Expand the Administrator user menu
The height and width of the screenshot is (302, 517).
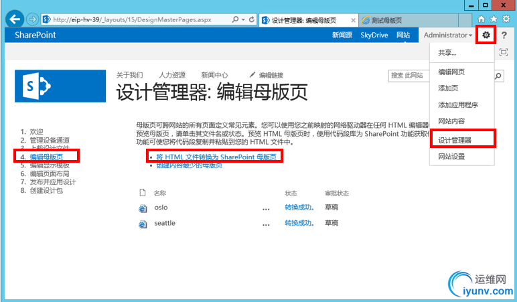click(448, 35)
